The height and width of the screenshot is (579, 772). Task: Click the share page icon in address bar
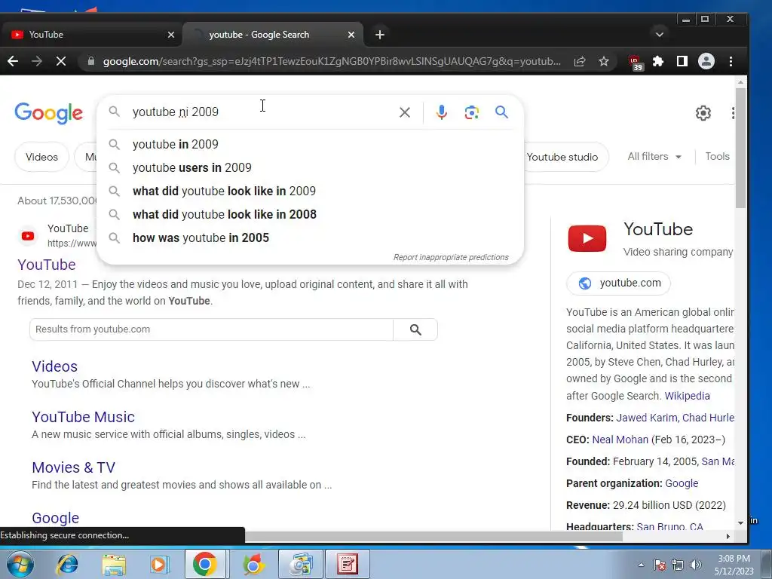[x=580, y=61]
